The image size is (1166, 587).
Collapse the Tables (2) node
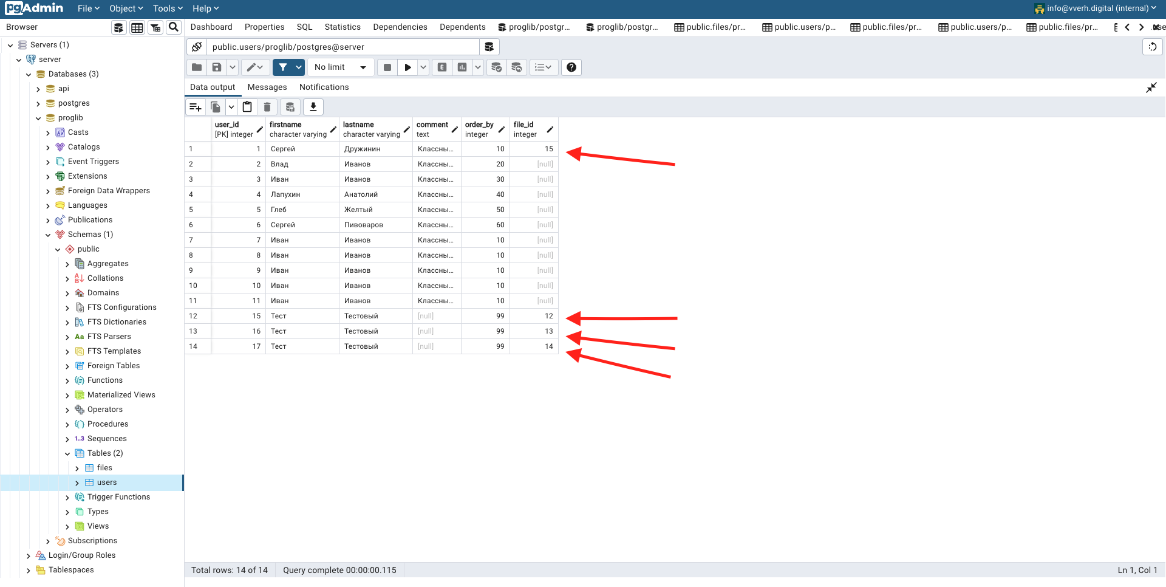(67, 453)
